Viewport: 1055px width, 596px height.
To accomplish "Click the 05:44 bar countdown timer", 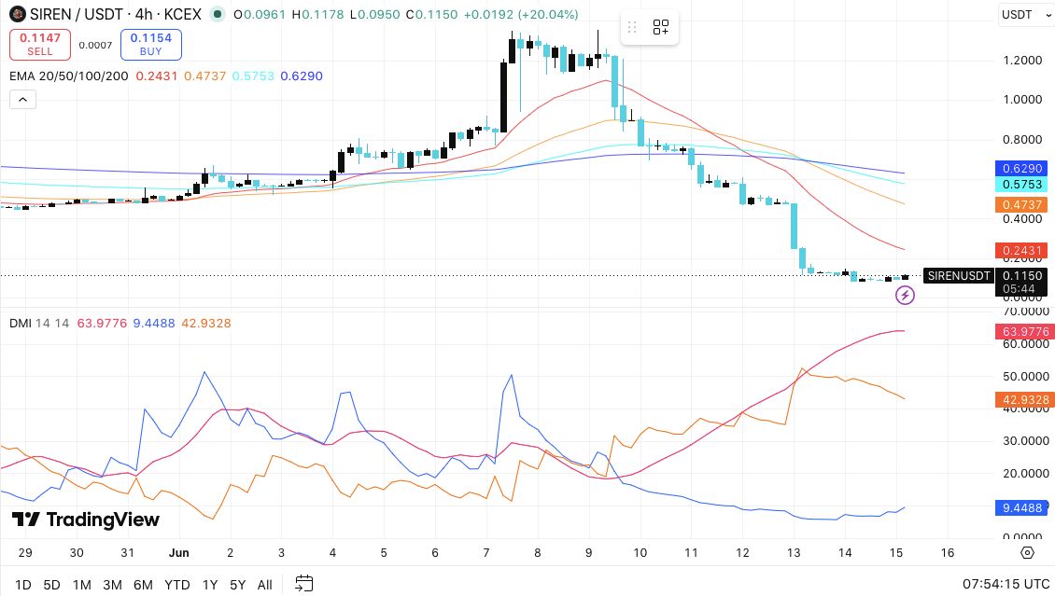I will point(1019,289).
